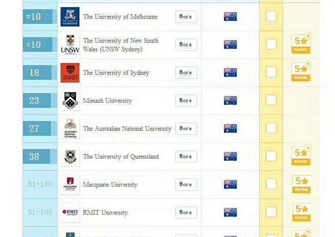Viewport: 335px width, 237px height.
Task: Click the University of Sydney red logo
Action: pyautogui.click(x=70, y=73)
